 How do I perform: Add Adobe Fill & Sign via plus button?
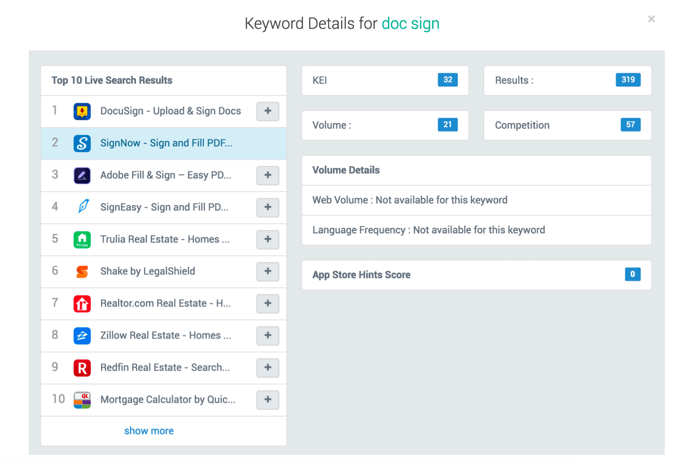point(268,175)
